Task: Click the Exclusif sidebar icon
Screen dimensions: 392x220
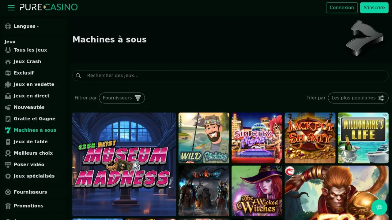Action: point(8,73)
